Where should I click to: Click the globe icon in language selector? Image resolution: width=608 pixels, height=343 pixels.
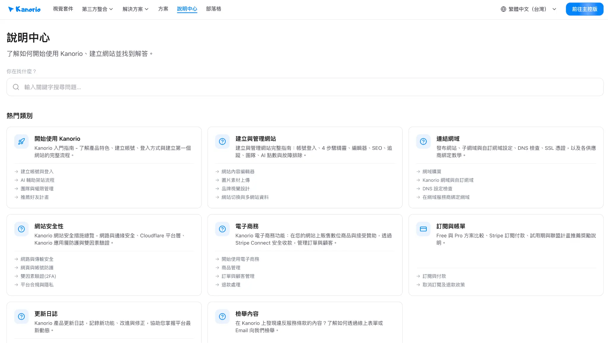(x=503, y=9)
